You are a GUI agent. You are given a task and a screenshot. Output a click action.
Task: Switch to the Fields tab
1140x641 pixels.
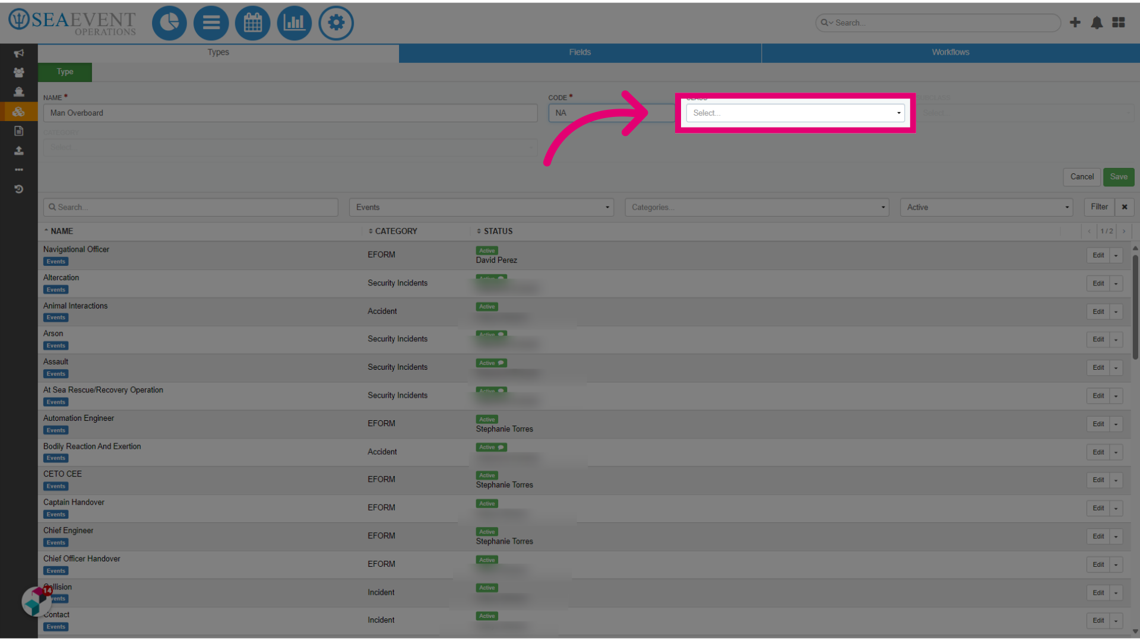point(580,52)
